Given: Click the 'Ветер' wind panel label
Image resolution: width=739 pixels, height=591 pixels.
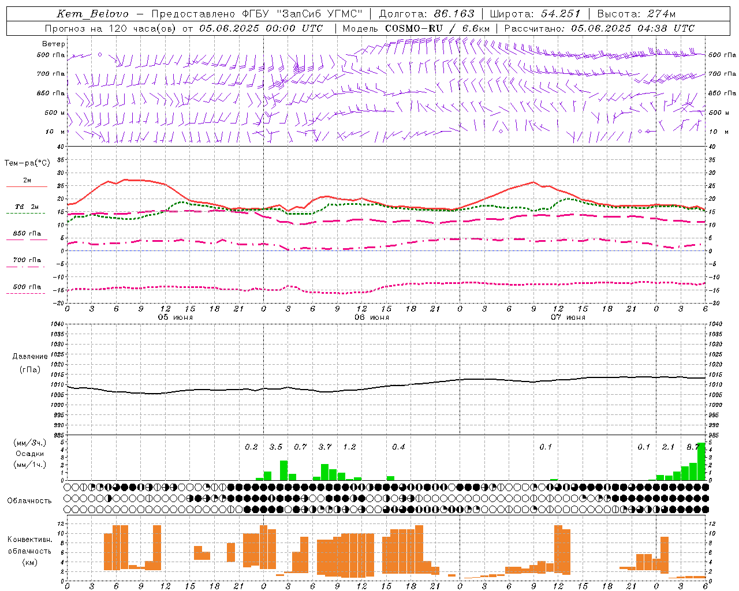Looking at the screenshot, I should [x=54, y=44].
